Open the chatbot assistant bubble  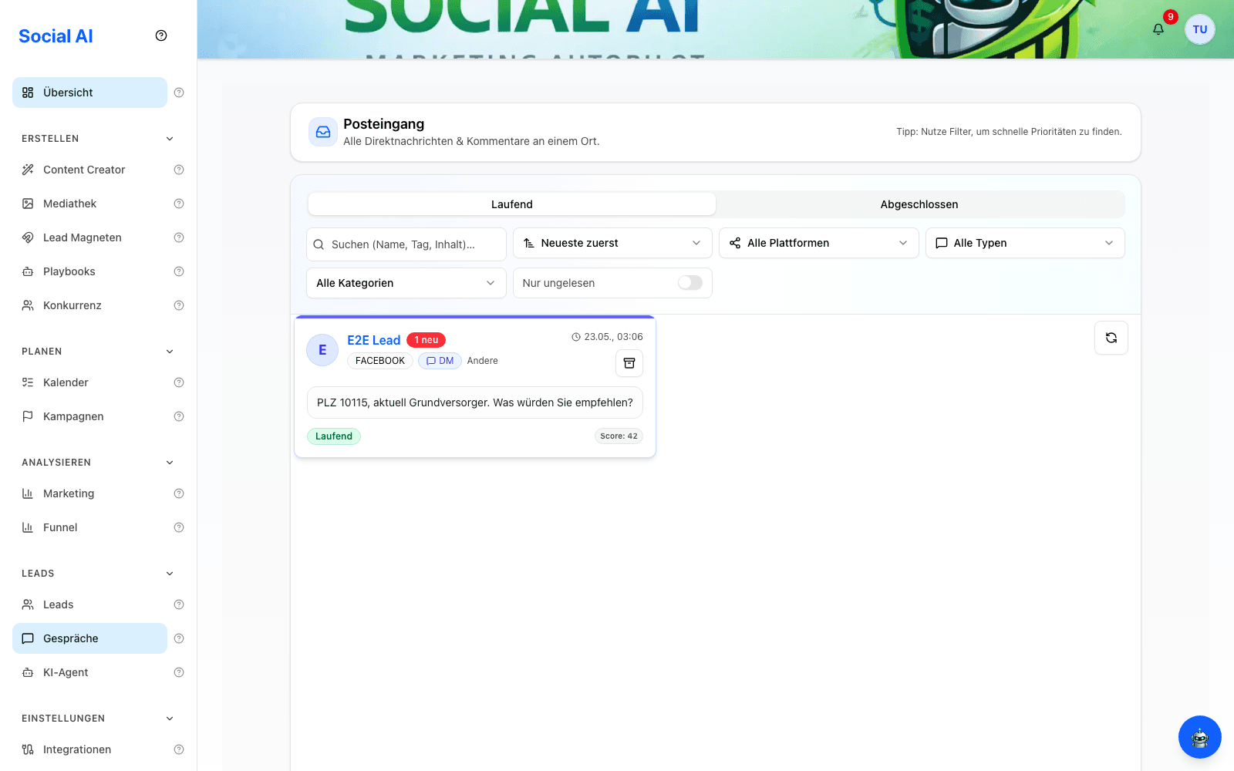click(1200, 737)
